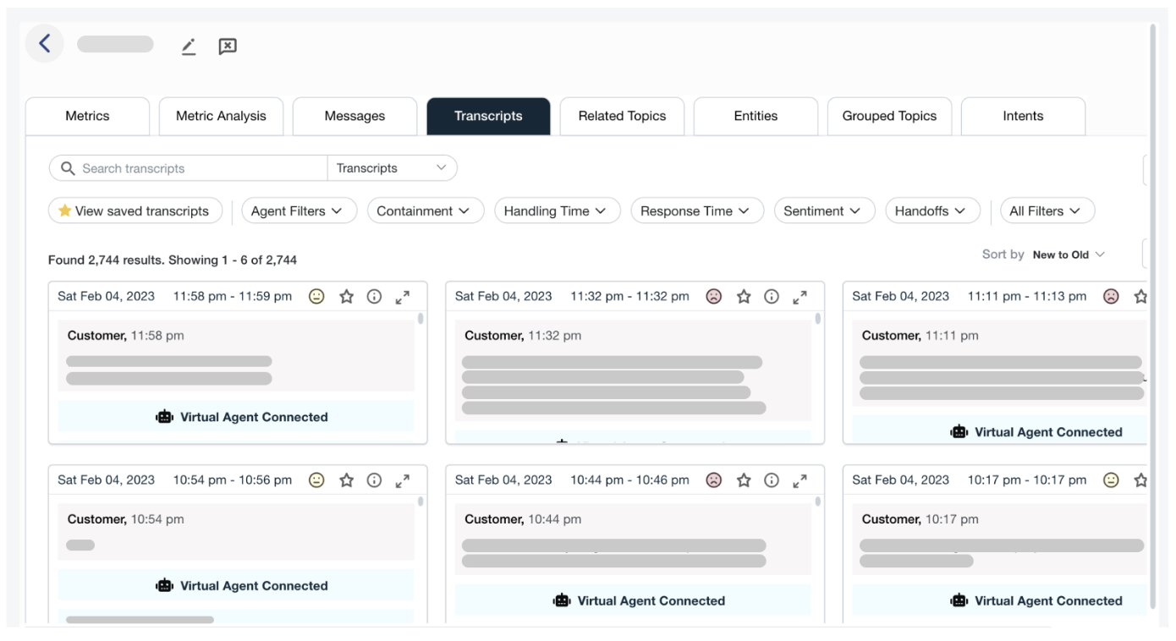Open the Grouped Topics tab
Viewport: 1176px width, 641px height.
[x=889, y=116]
